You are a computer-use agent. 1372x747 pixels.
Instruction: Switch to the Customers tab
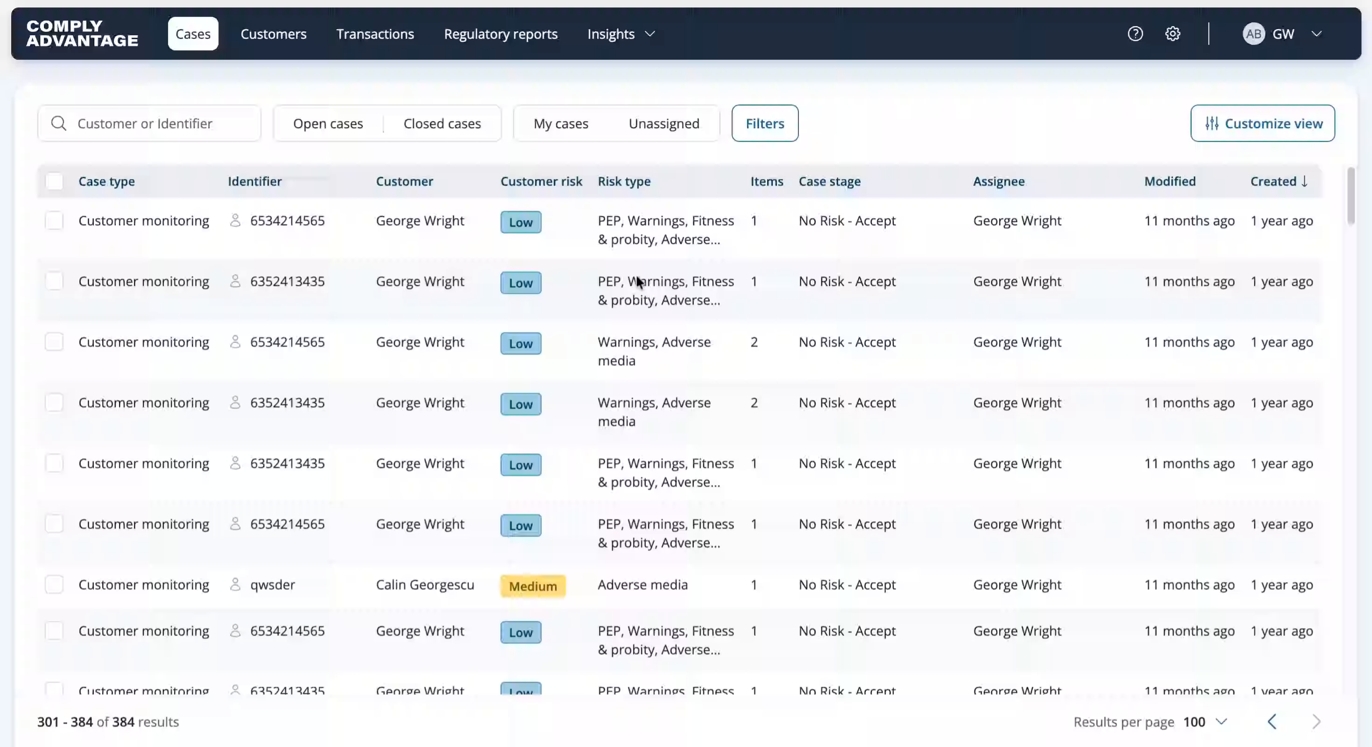[274, 34]
